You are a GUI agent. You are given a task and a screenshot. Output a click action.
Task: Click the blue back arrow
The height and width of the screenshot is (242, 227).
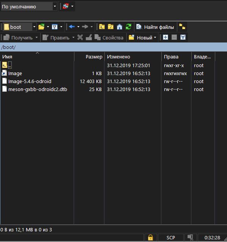point(72,27)
